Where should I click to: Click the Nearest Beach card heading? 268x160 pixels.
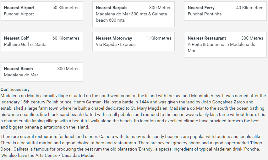coord(18,69)
